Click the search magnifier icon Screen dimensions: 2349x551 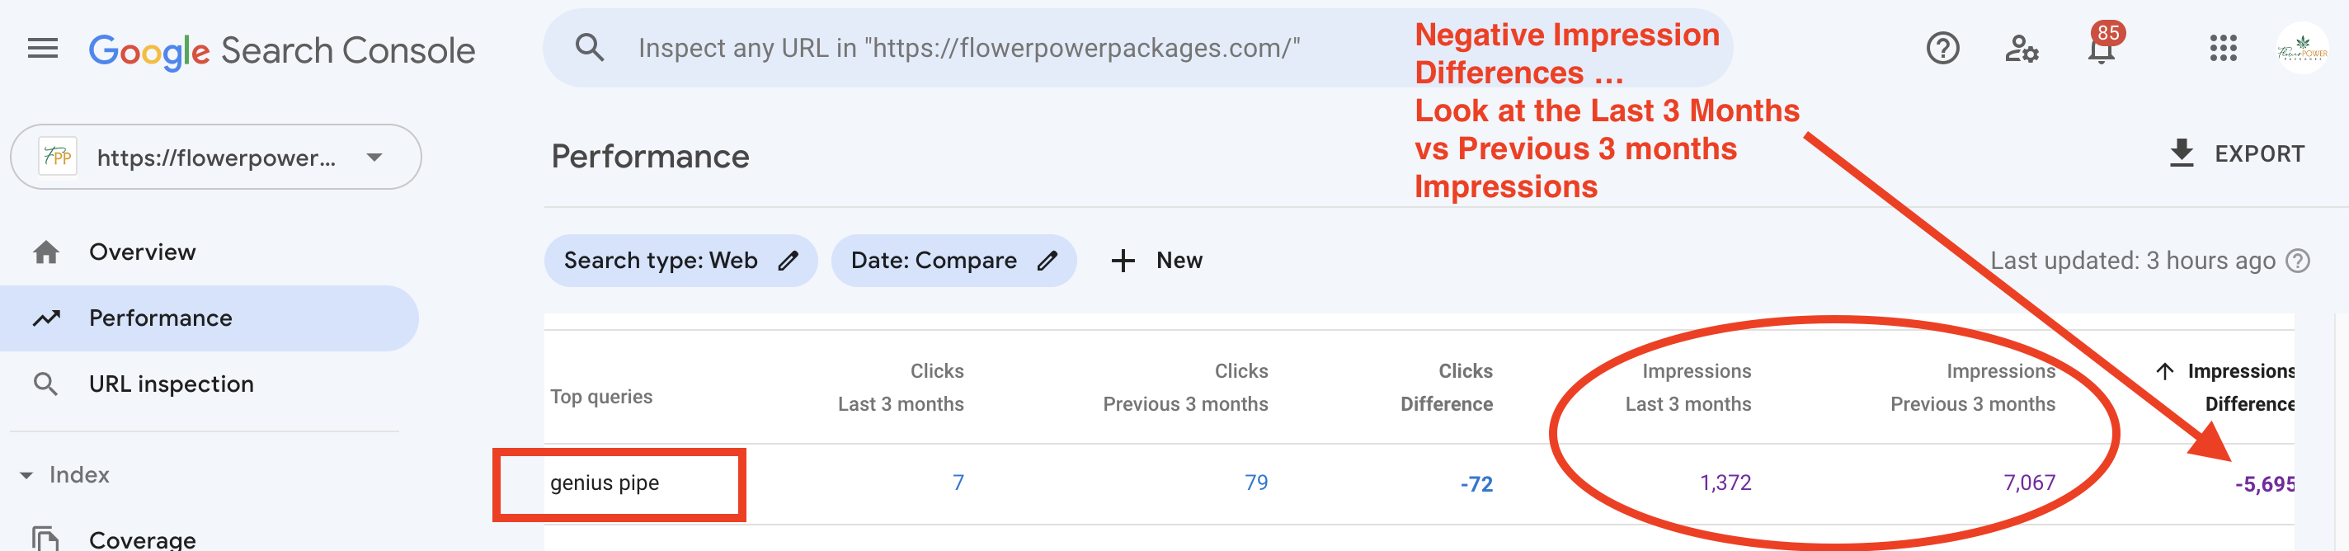pos(590,49)
